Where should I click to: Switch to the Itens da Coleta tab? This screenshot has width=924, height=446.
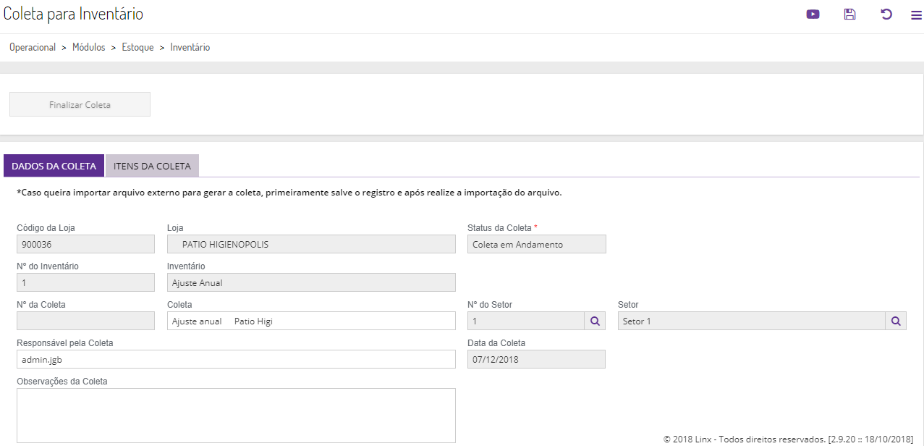pos(152,166)
